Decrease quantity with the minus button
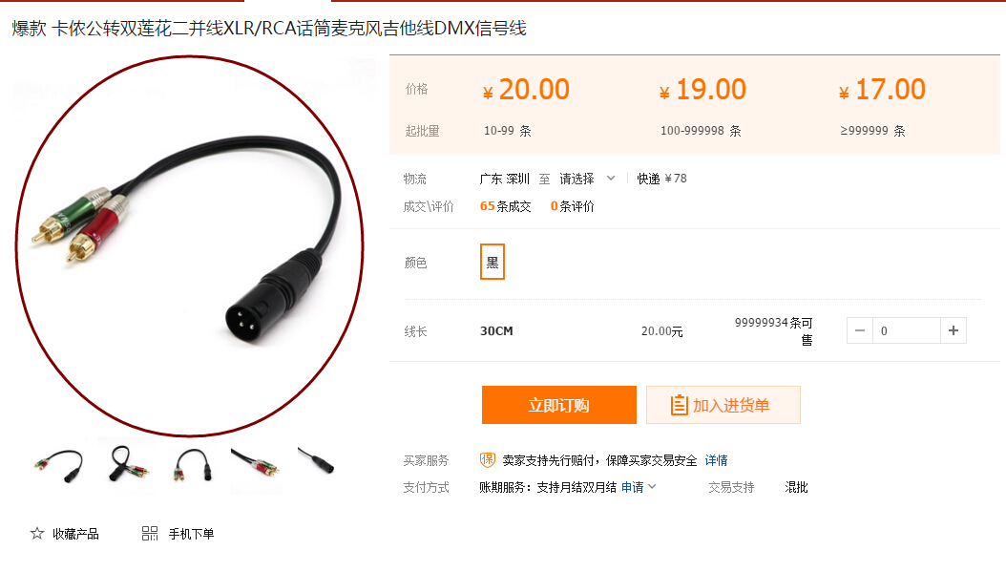1006x572 pixels. coord(860,330)
